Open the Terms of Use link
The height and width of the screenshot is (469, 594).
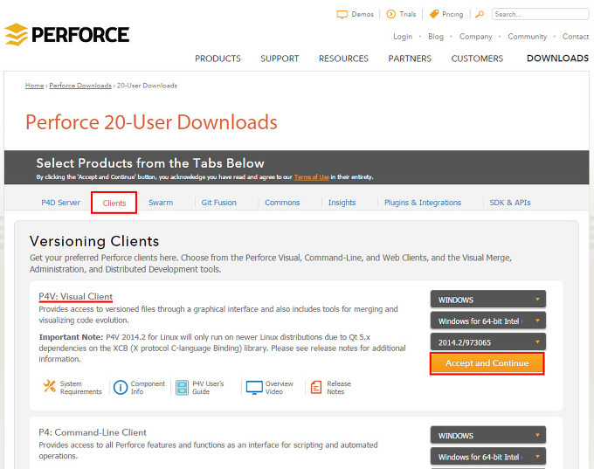pyautogui.click(x=311, y=177)
